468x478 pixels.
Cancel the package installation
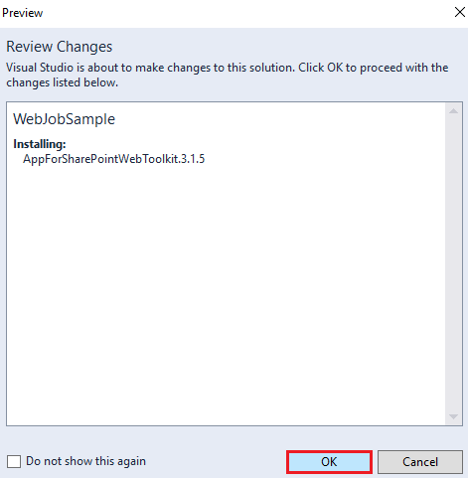click(420, 462)
